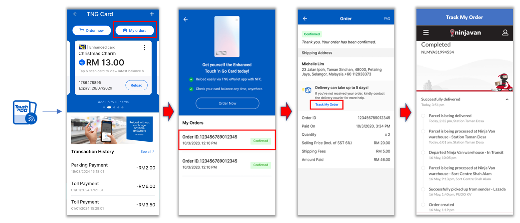Select the first card carousel dot
The image size is (520, 223).
tap(104, 107)
